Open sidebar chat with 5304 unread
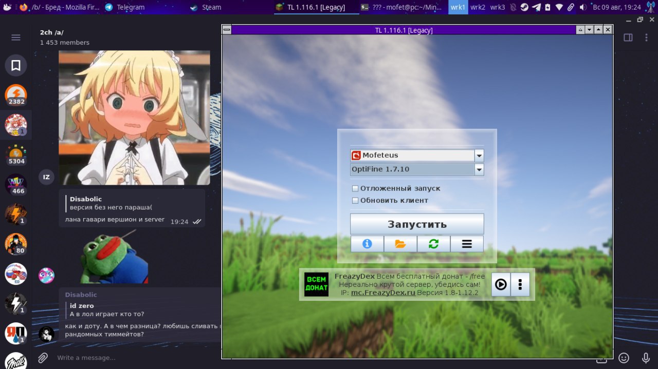The image size is (658, 369). pyautogui.click(x=16, y=155)
